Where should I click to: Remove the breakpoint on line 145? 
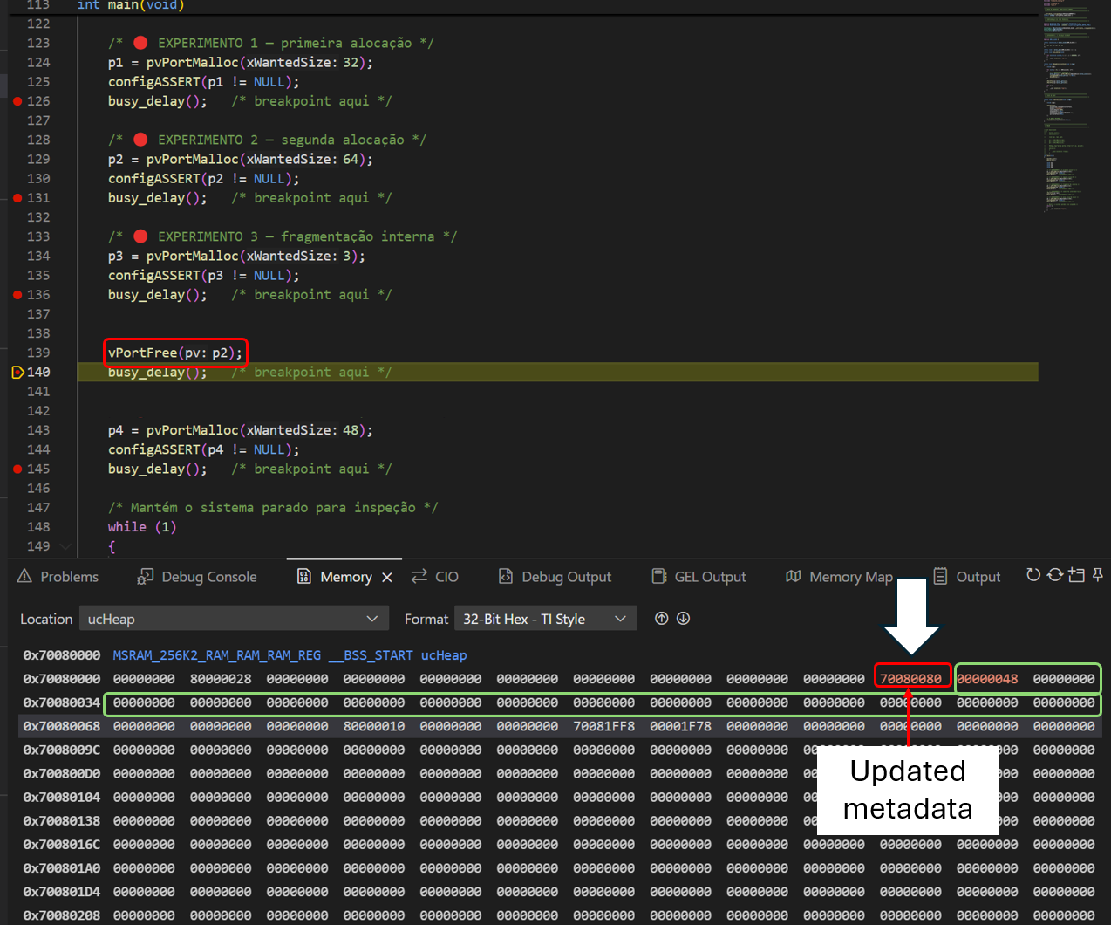pyautogui.click(x=17, y=469)
